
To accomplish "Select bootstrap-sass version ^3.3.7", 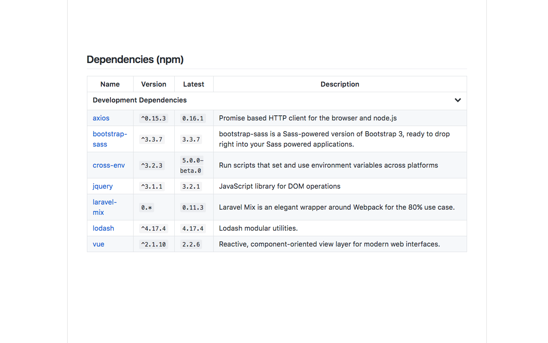I will tap(152, 139).
